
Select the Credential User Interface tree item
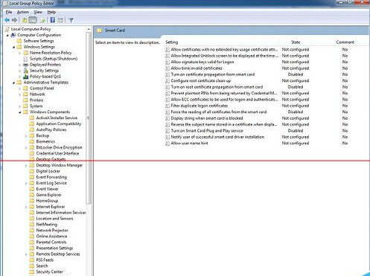click(x=57, y=153)
